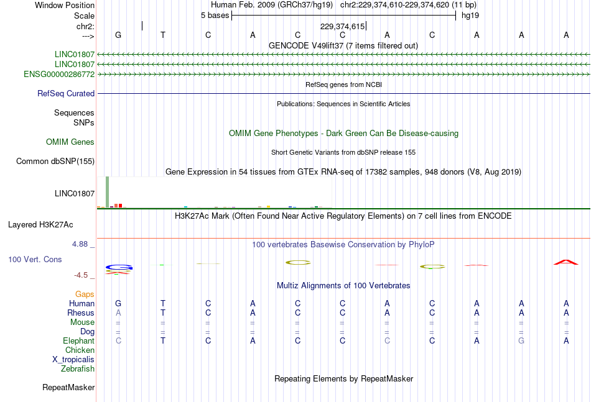Select the Rhesus species row label
The image size is (591, 402).
[81, 313]
